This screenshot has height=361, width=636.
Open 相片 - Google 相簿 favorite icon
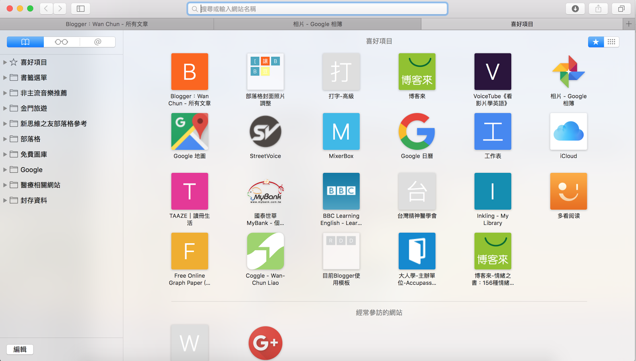[x=568, y=71]
